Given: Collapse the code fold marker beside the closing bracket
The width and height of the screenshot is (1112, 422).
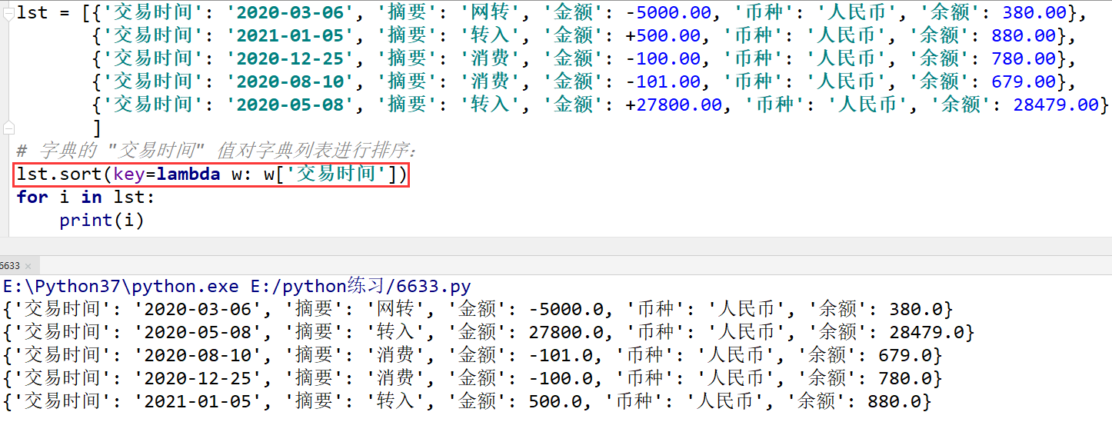Looking at the screenshot, I should coord(8,128).
